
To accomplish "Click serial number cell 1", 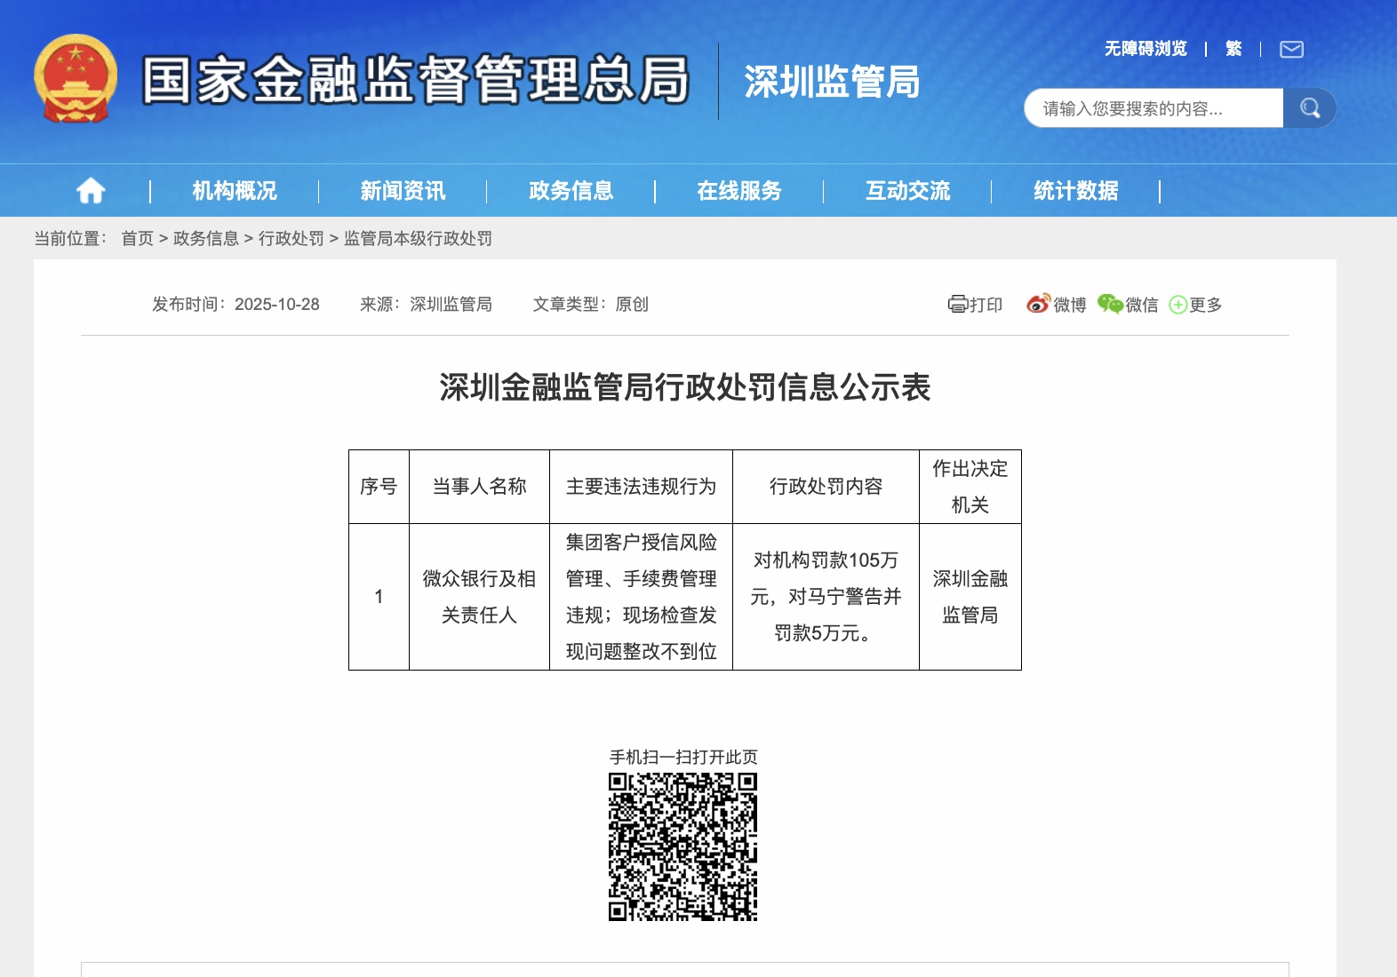I will (x=379, y=597).
